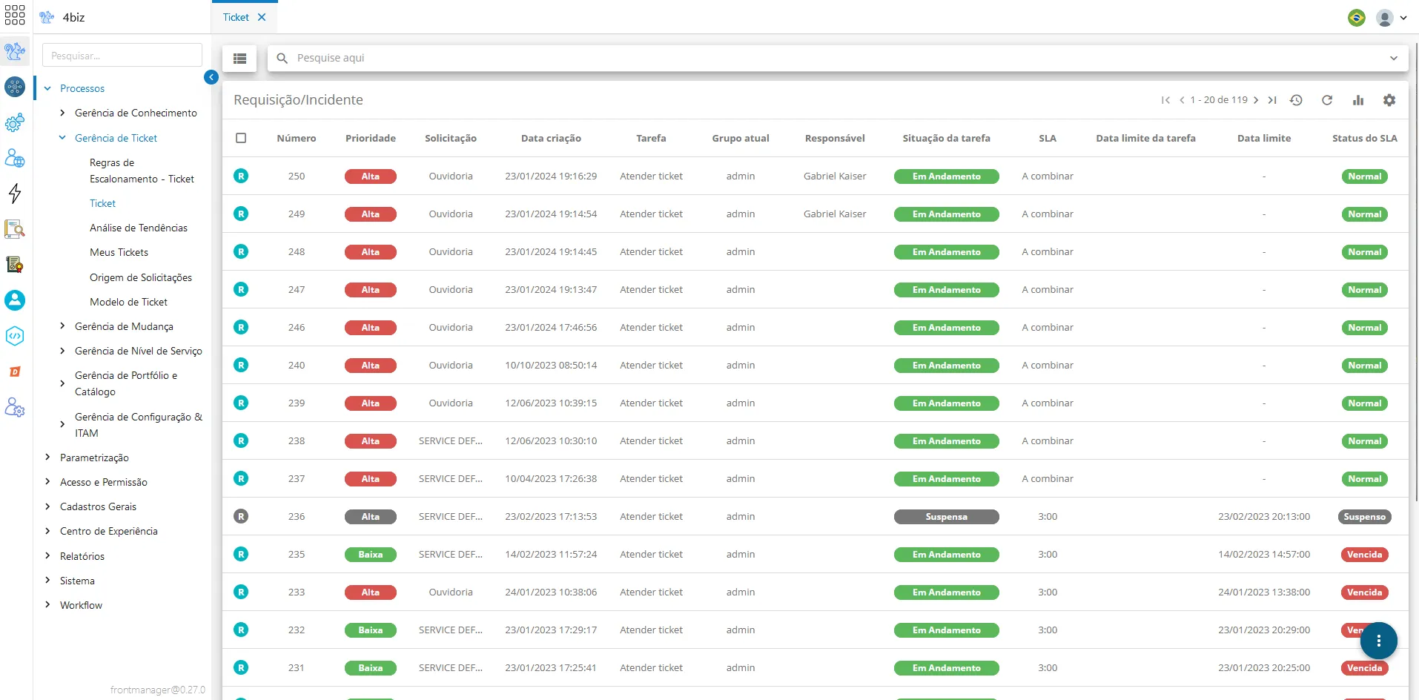The height and width of the screenshot is (700, 1419).
Task: Open Análise de Tendências
Action: tap(139, 228)
